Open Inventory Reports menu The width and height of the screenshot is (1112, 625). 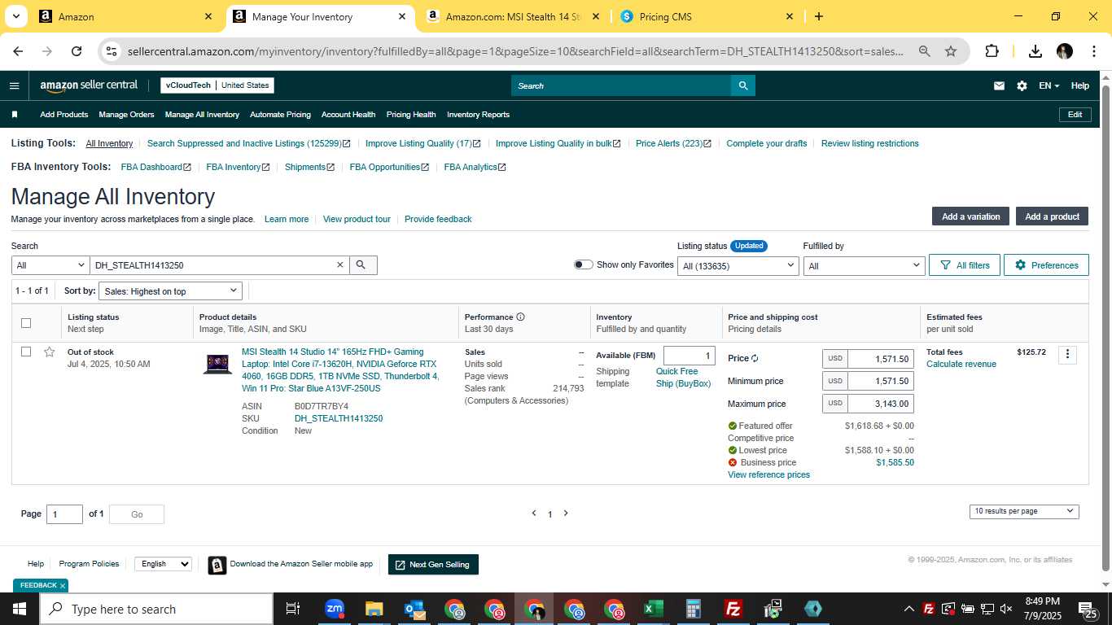tap(478, 115)
